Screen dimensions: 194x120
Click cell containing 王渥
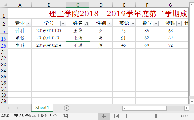coord(78,45)
